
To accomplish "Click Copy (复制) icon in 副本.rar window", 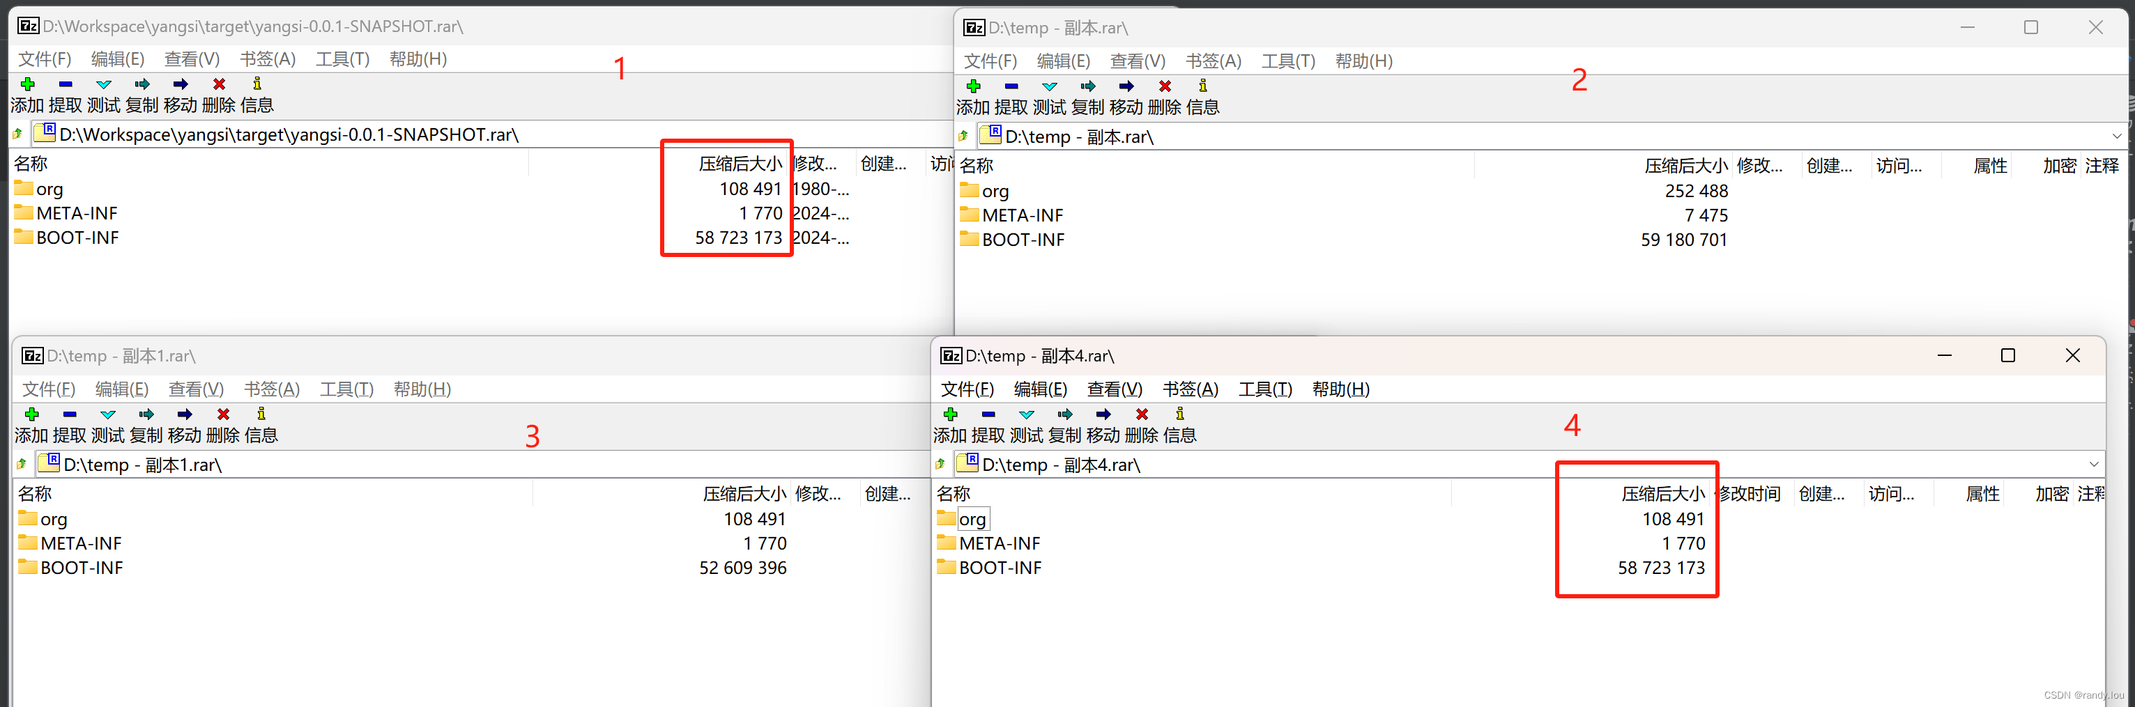I will tap(1087, 86).
